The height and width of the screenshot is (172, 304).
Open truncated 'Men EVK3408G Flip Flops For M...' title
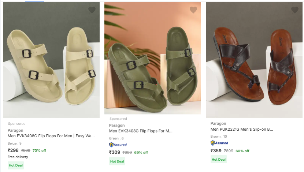click(141, 131)
